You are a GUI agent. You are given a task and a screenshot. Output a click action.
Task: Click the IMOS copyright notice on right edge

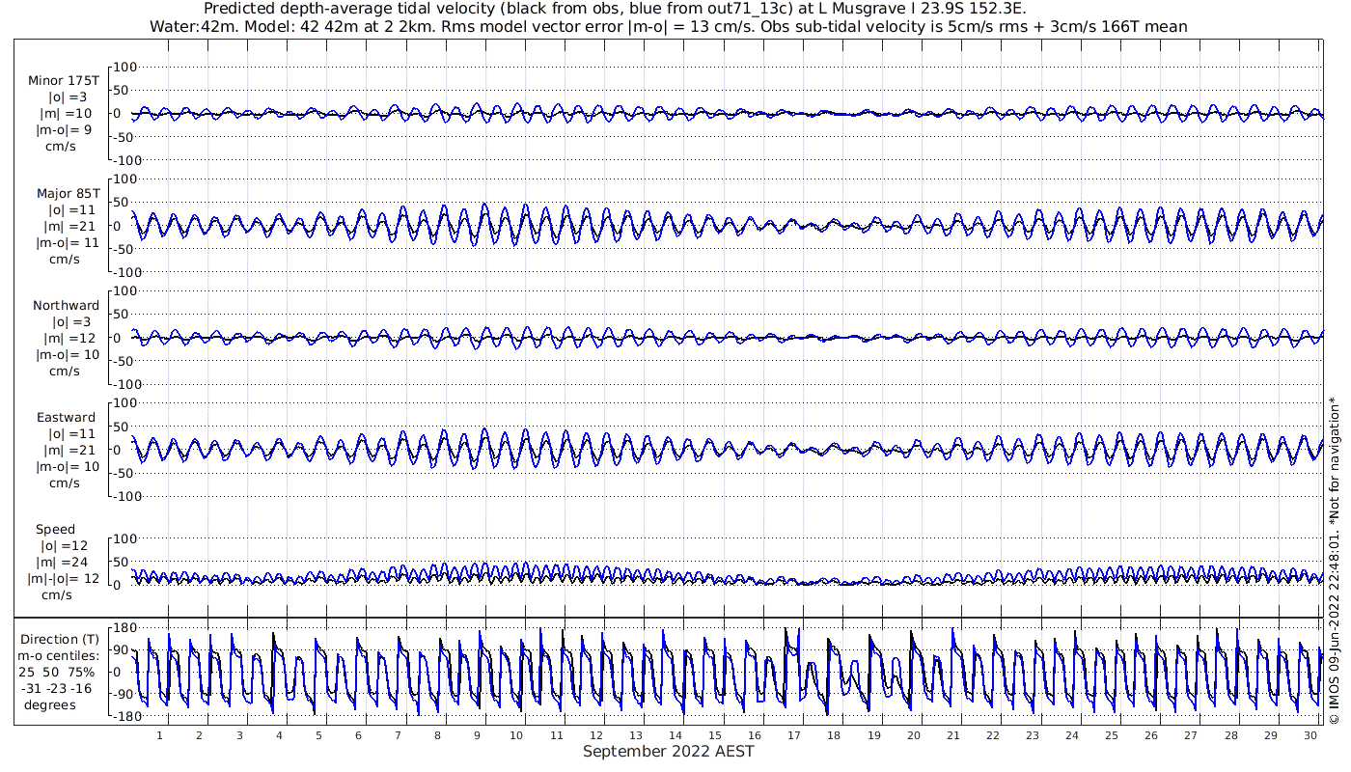[x=1334, y=560]
